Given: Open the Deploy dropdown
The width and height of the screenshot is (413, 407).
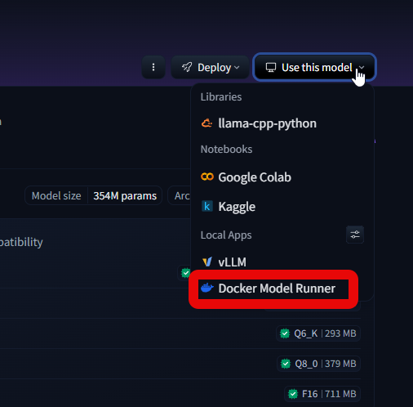Looking at the screenshot, I should 210,67.
